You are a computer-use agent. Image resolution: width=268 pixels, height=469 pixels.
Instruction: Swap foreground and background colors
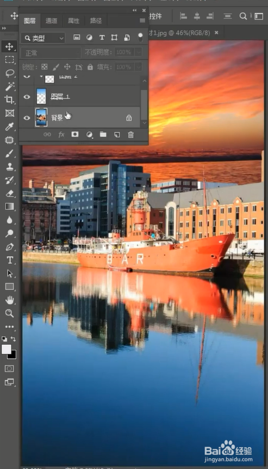pos(13,339)
